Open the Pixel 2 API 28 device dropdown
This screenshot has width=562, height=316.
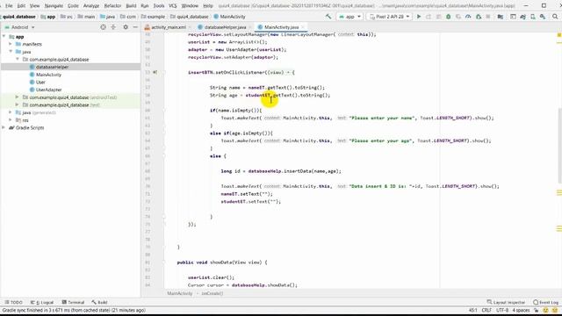[x=390, y=17]
